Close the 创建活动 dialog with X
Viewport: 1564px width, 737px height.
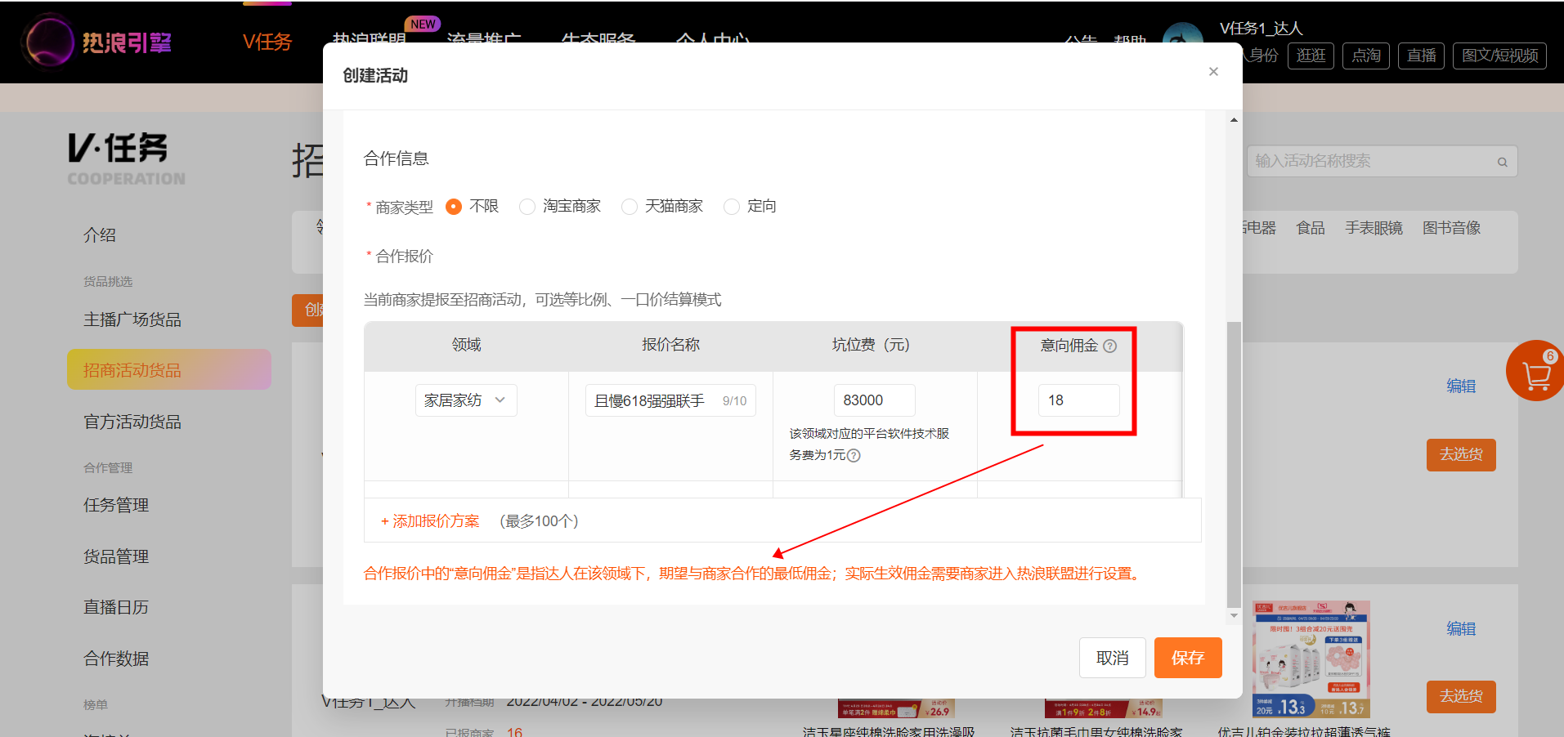coord(1213,72)
